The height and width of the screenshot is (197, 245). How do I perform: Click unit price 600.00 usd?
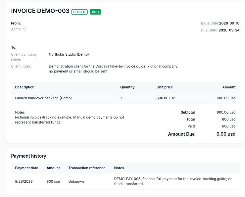166,98
